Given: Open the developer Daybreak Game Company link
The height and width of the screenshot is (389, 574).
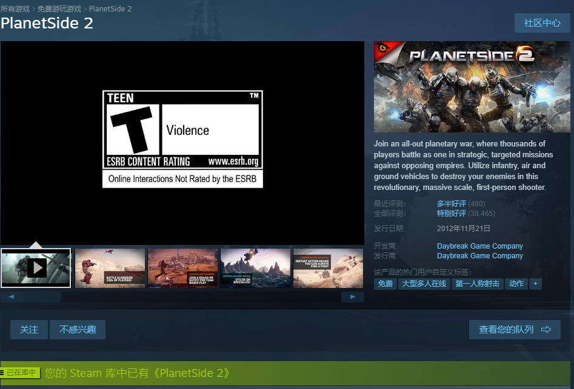Looking at the screenshot, I should tap(480, 246).
